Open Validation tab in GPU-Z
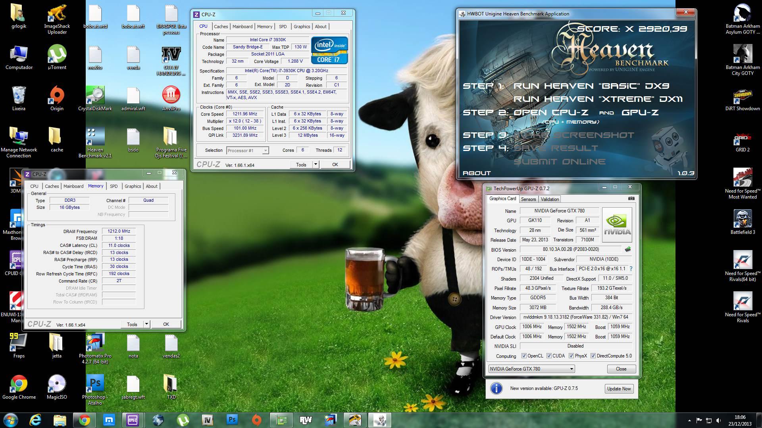The width and height of the screenshot is (762, 428). [x=550, y=199]
